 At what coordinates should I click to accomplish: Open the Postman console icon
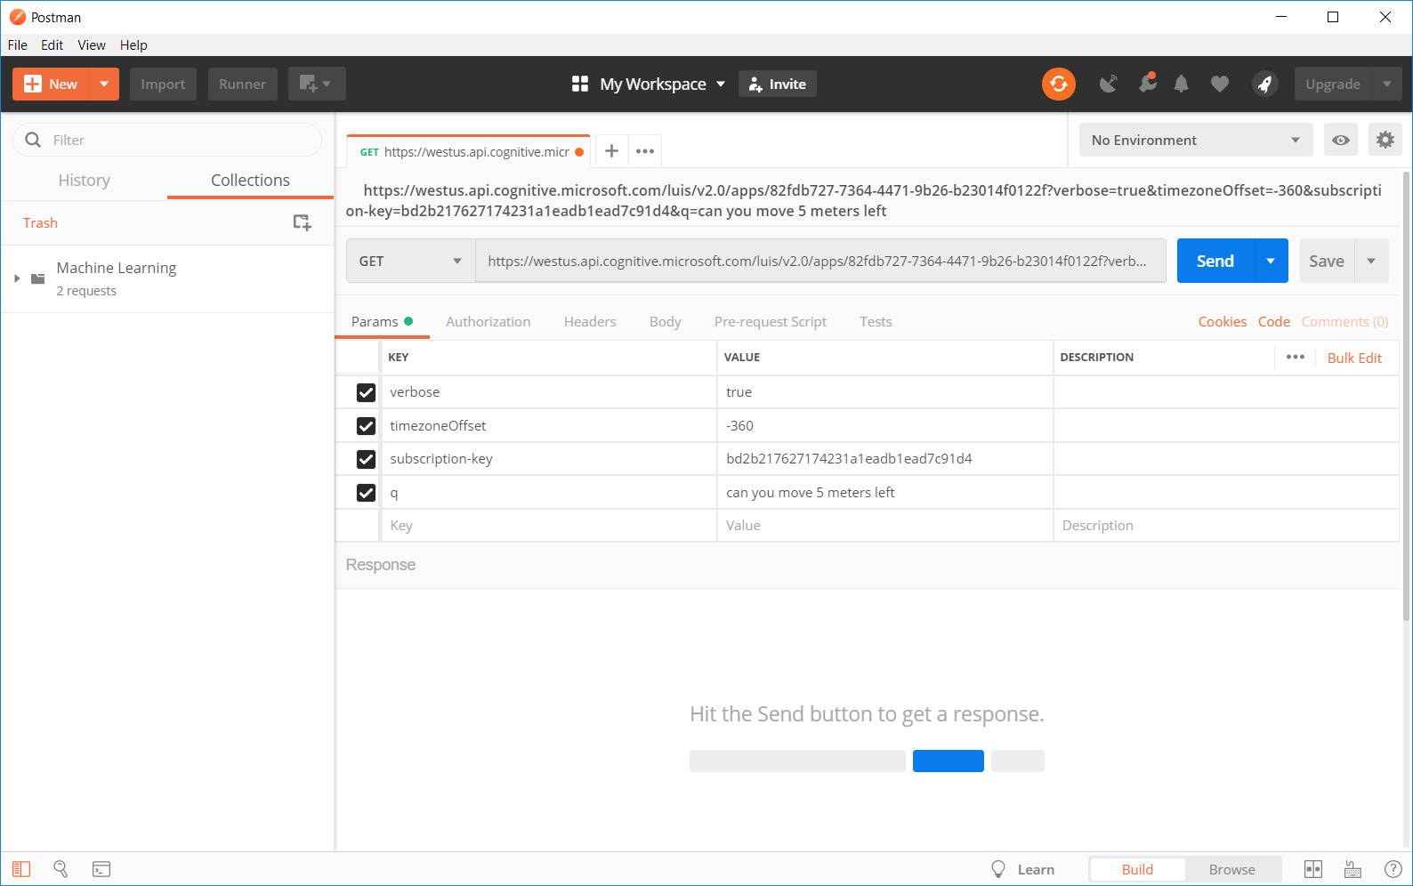tap(101, 869)
